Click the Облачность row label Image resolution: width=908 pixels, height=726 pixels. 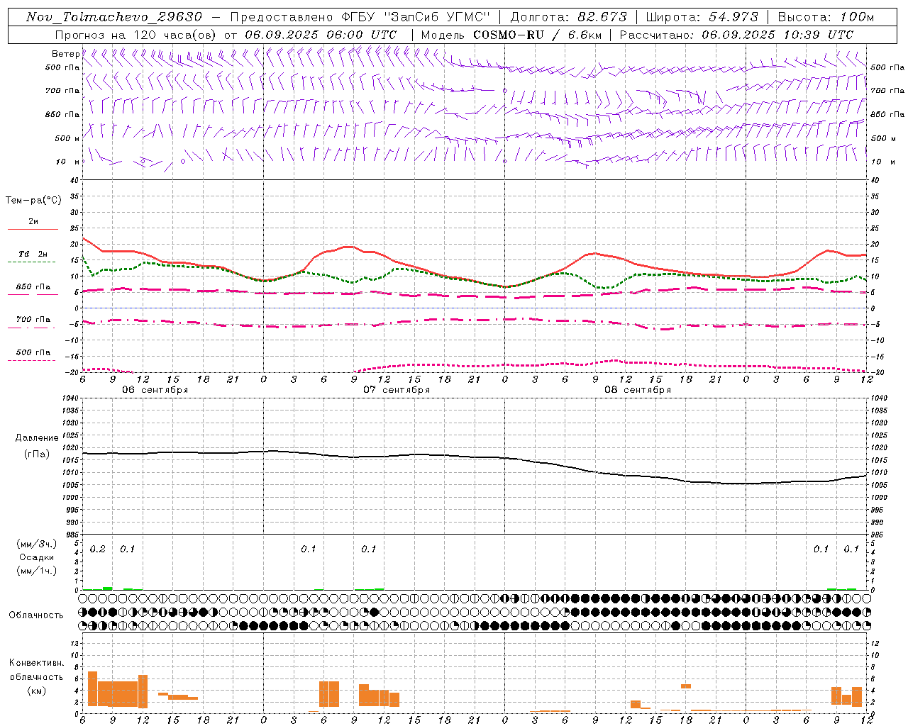tap(36, 615)
